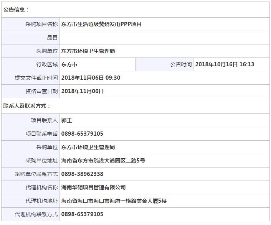271x225 pixels.
Task: Select the project contact name 郭工
Action: (x=67, y=120)
